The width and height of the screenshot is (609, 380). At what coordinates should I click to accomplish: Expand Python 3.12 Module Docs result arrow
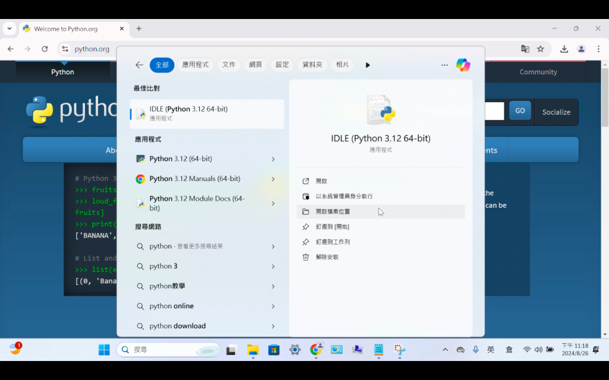click(x=273, y=203)
